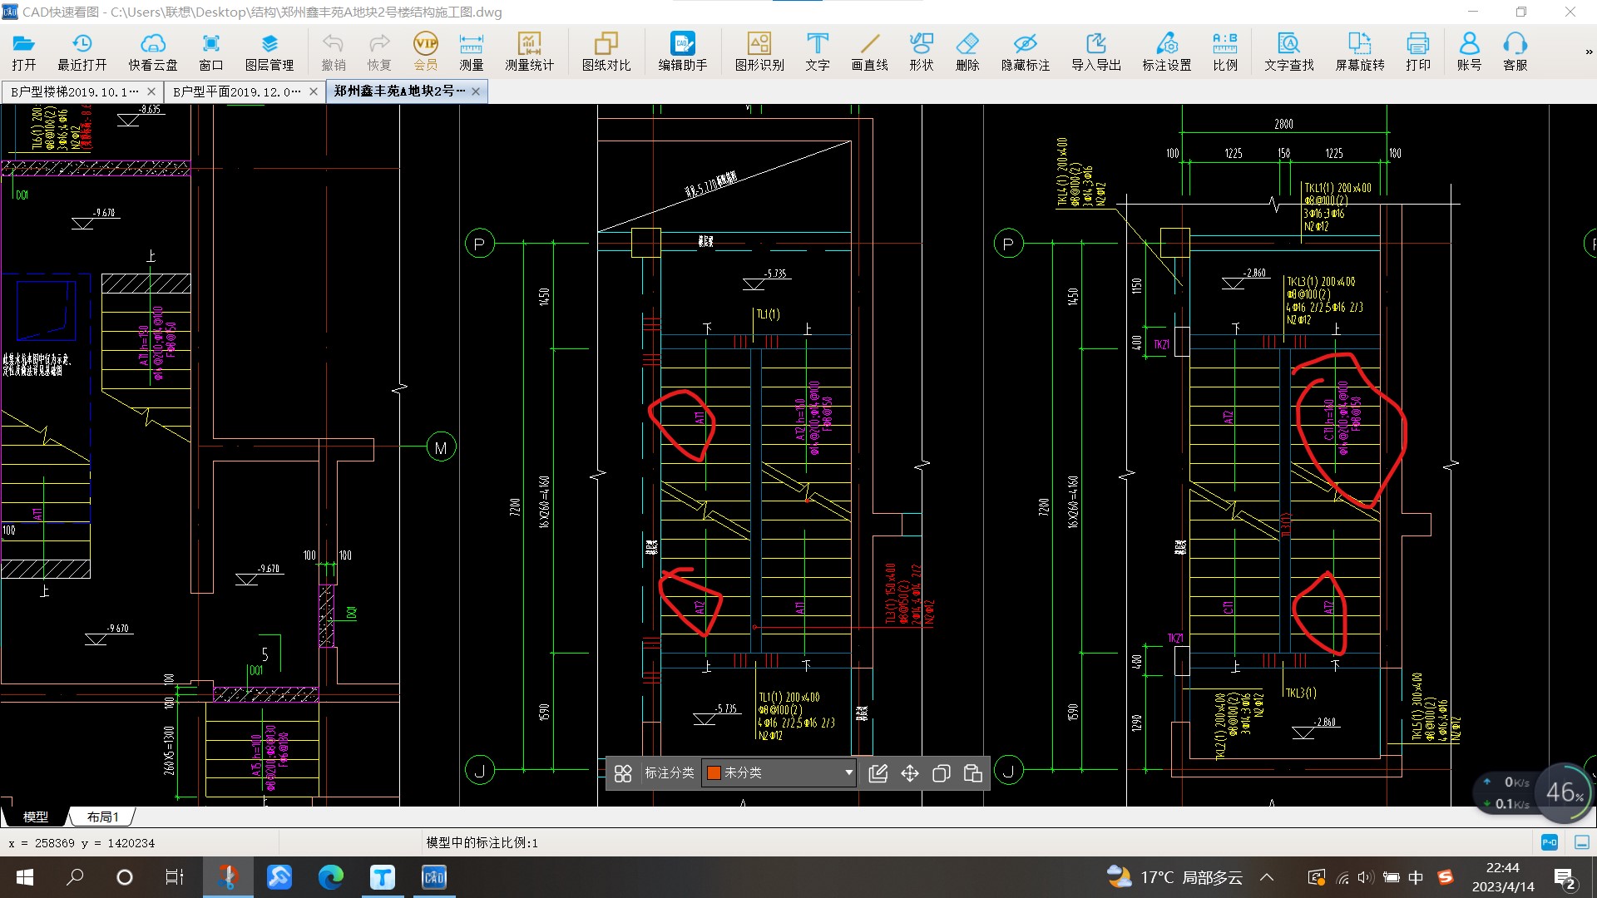The width and height of the screenshot is (1597, 898).
Task: Switch input language 中 indicator
Action: tap(1416, 877)
